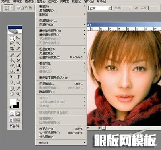Toggle Add to selection option button
The height and width of the screenshot is (150, 161).
(22, 8)
